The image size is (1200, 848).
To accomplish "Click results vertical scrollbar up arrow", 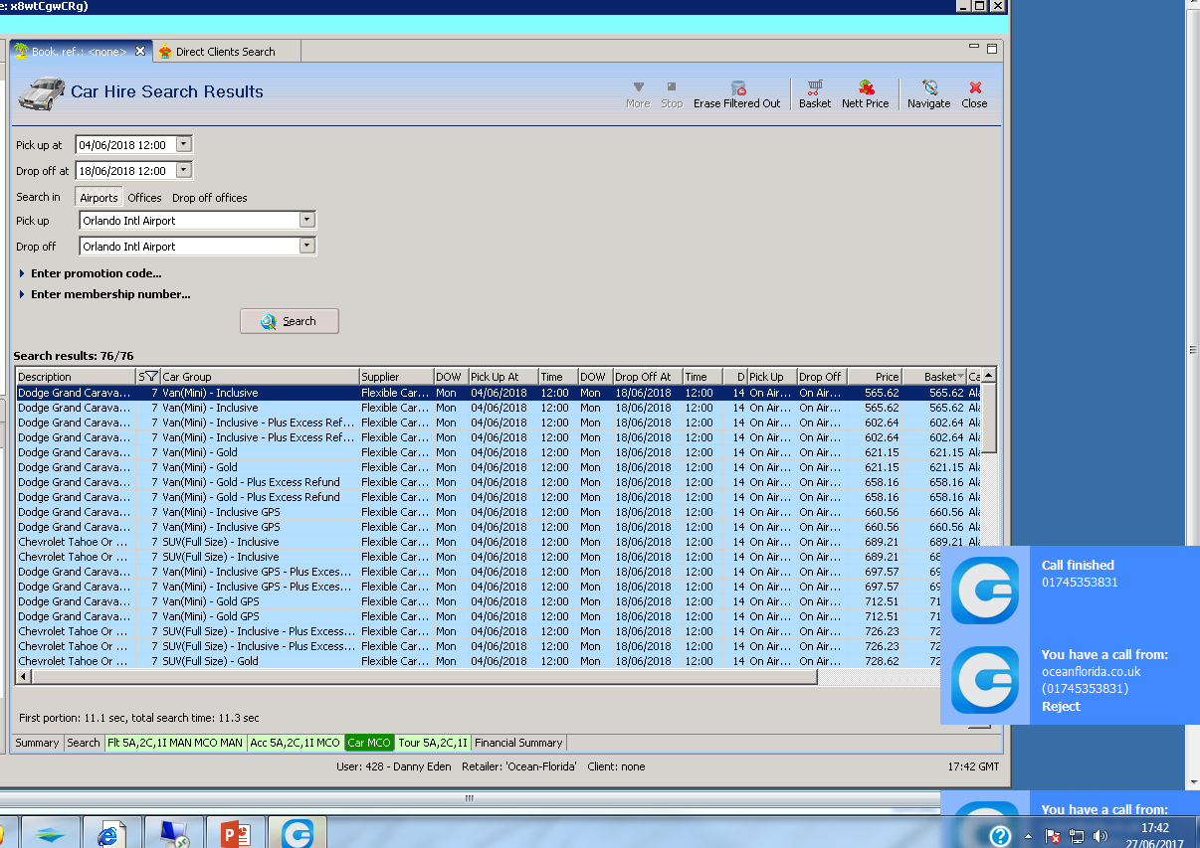I will [989, 377].
